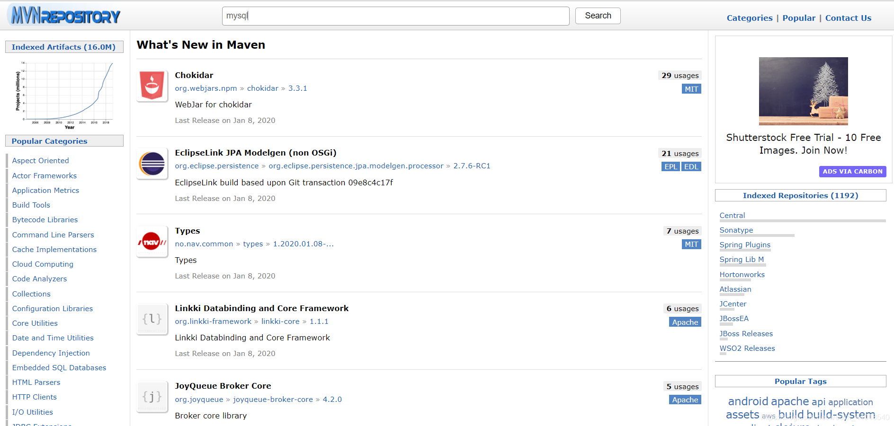Select Core Utilities category

click(x=35, y=323)
